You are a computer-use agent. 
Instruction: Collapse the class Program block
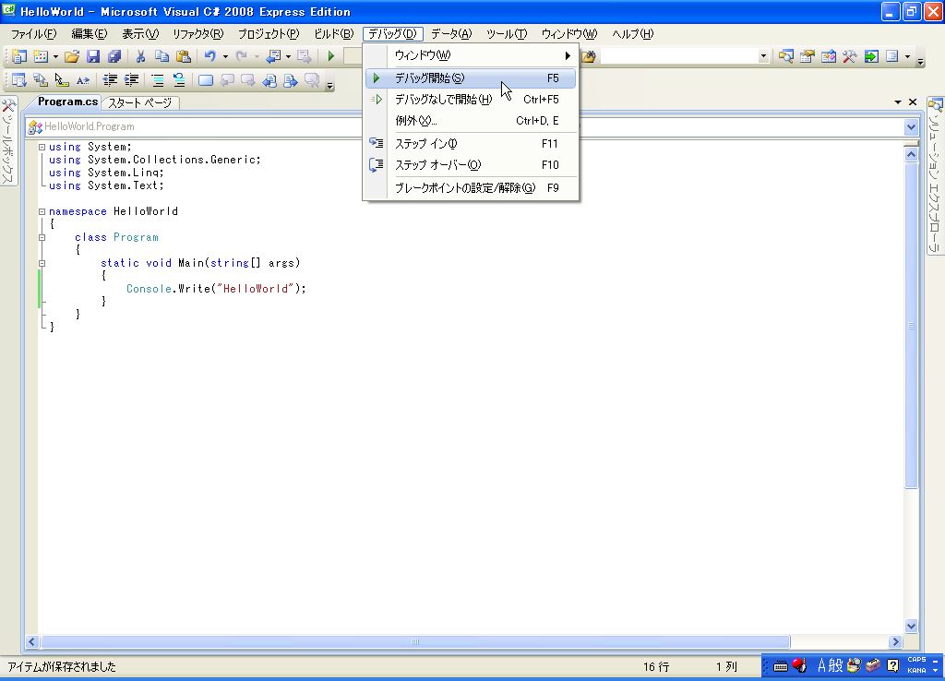(x=42, y=237)
